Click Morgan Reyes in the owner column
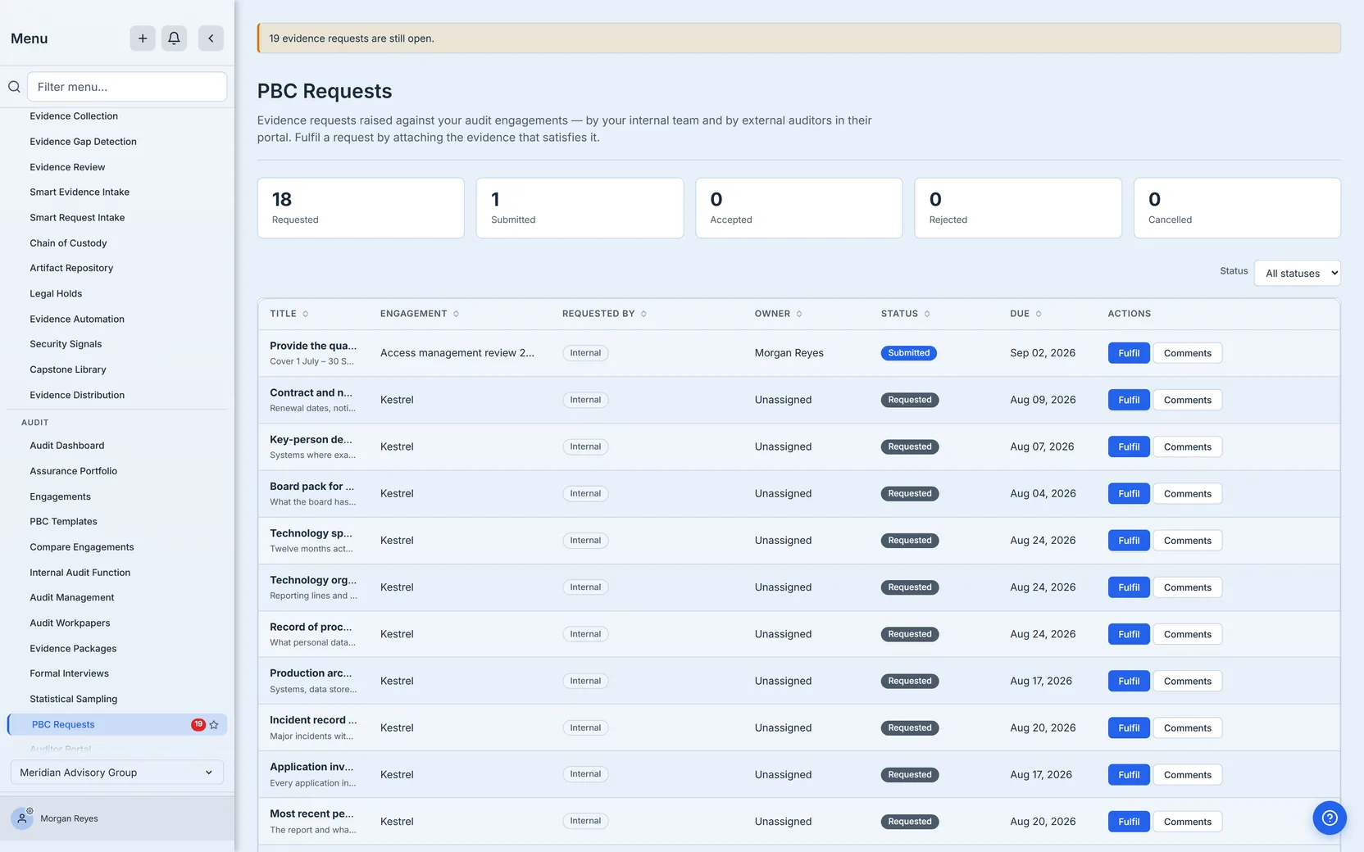1364x852 pixels. click(789, 353)
